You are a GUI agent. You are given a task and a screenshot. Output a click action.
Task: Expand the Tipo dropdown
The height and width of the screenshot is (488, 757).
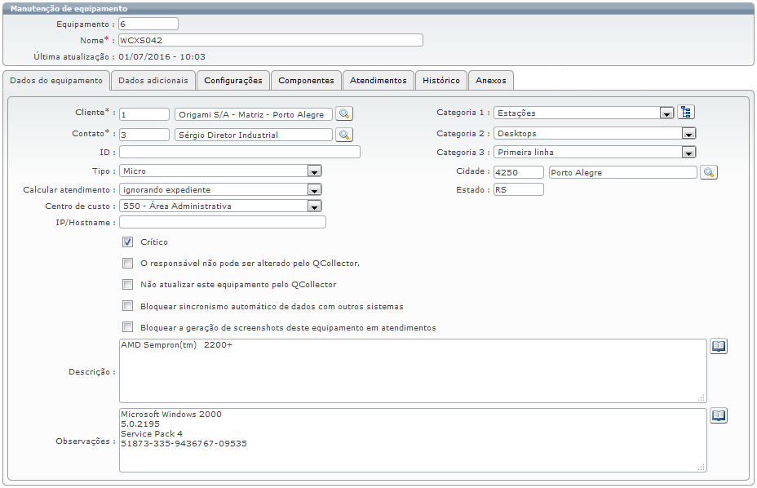[x=313, y=171]
